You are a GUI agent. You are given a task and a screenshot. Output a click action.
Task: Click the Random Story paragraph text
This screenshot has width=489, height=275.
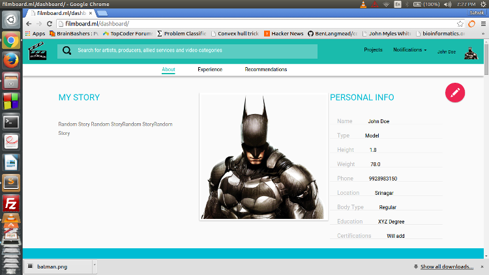(115, 128)
